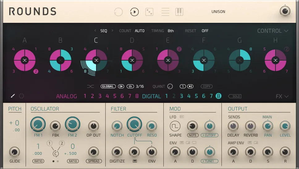
Task: Expand the CONTROL dropdown
Action: (272, 31)
